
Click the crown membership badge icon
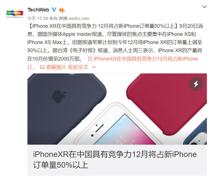click(x=62, y=10)
